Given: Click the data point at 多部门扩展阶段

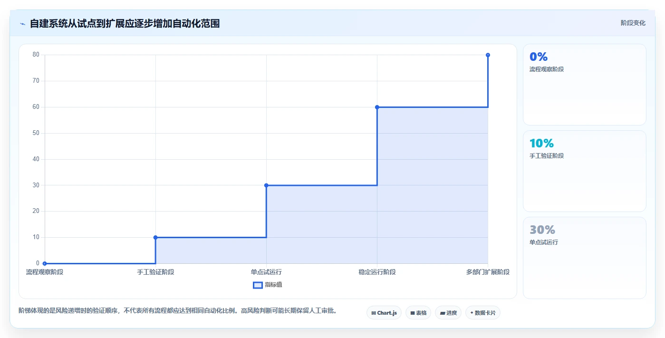Looking at the screenshot, I should click(x=488, y=55).
